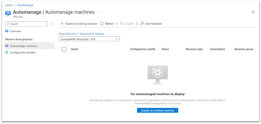
Task: Open Directory + Subscription settings link
Action: pos(81,34)
